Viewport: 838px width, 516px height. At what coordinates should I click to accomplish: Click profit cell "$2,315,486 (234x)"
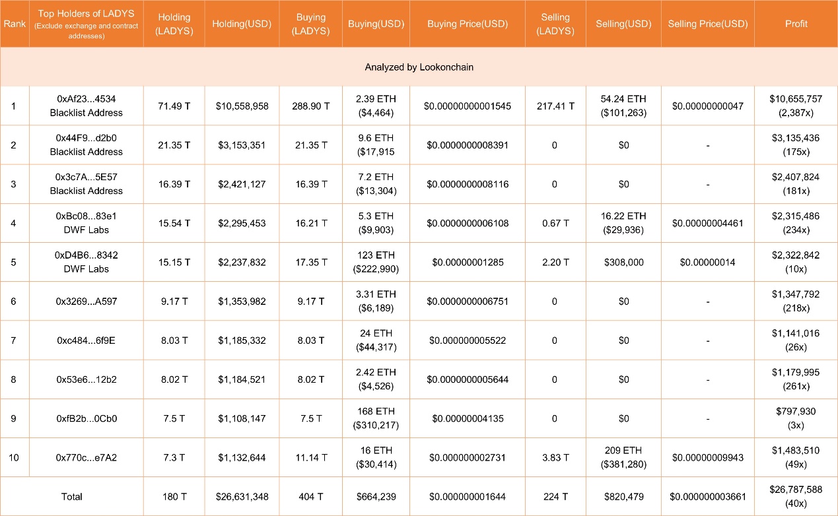pos(796,223)
